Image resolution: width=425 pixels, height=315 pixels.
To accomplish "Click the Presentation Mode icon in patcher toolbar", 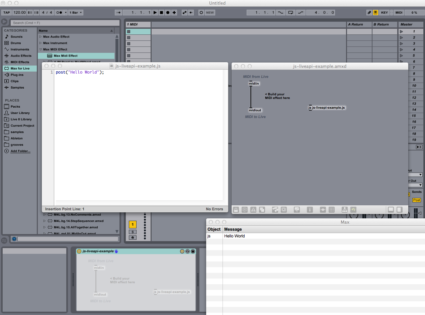I will tap(297, 210).
